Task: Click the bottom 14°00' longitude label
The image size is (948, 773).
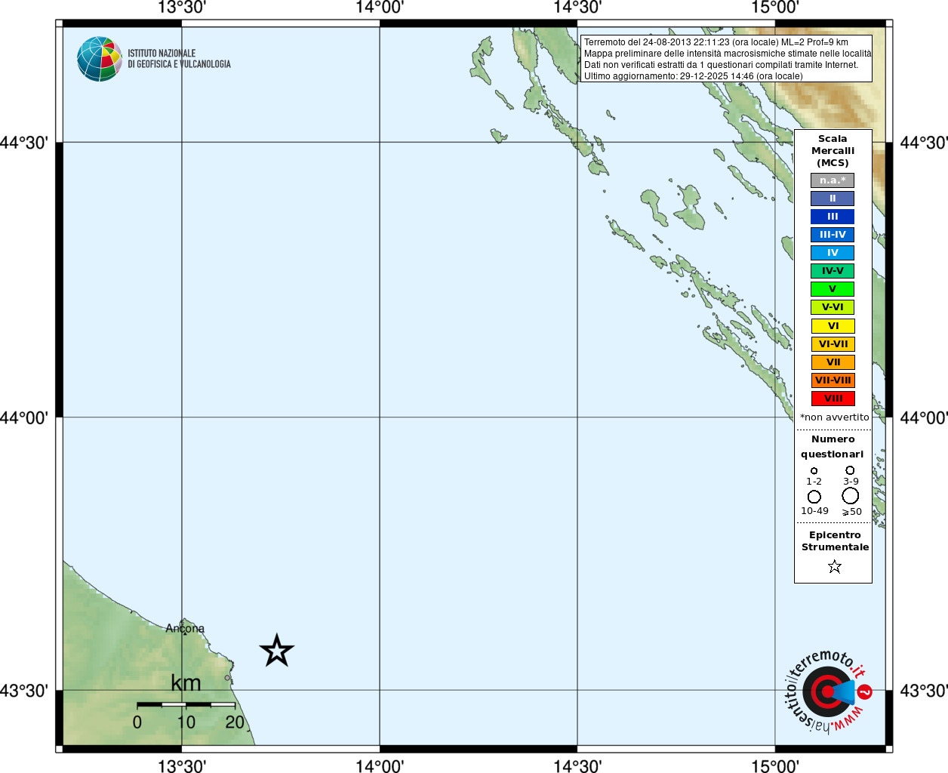Action: [x=380, y=765]
